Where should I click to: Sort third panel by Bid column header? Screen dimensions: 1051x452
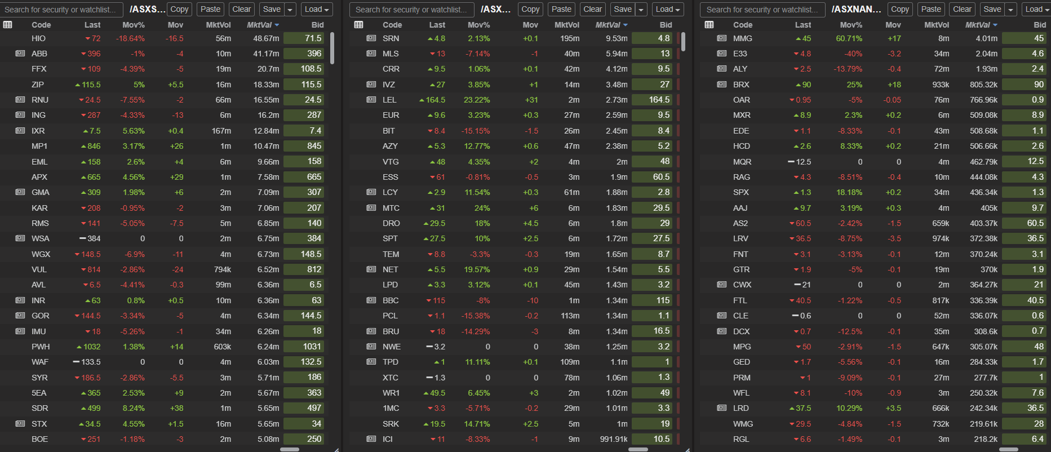pyautogui.click(x=1040, y=25)
